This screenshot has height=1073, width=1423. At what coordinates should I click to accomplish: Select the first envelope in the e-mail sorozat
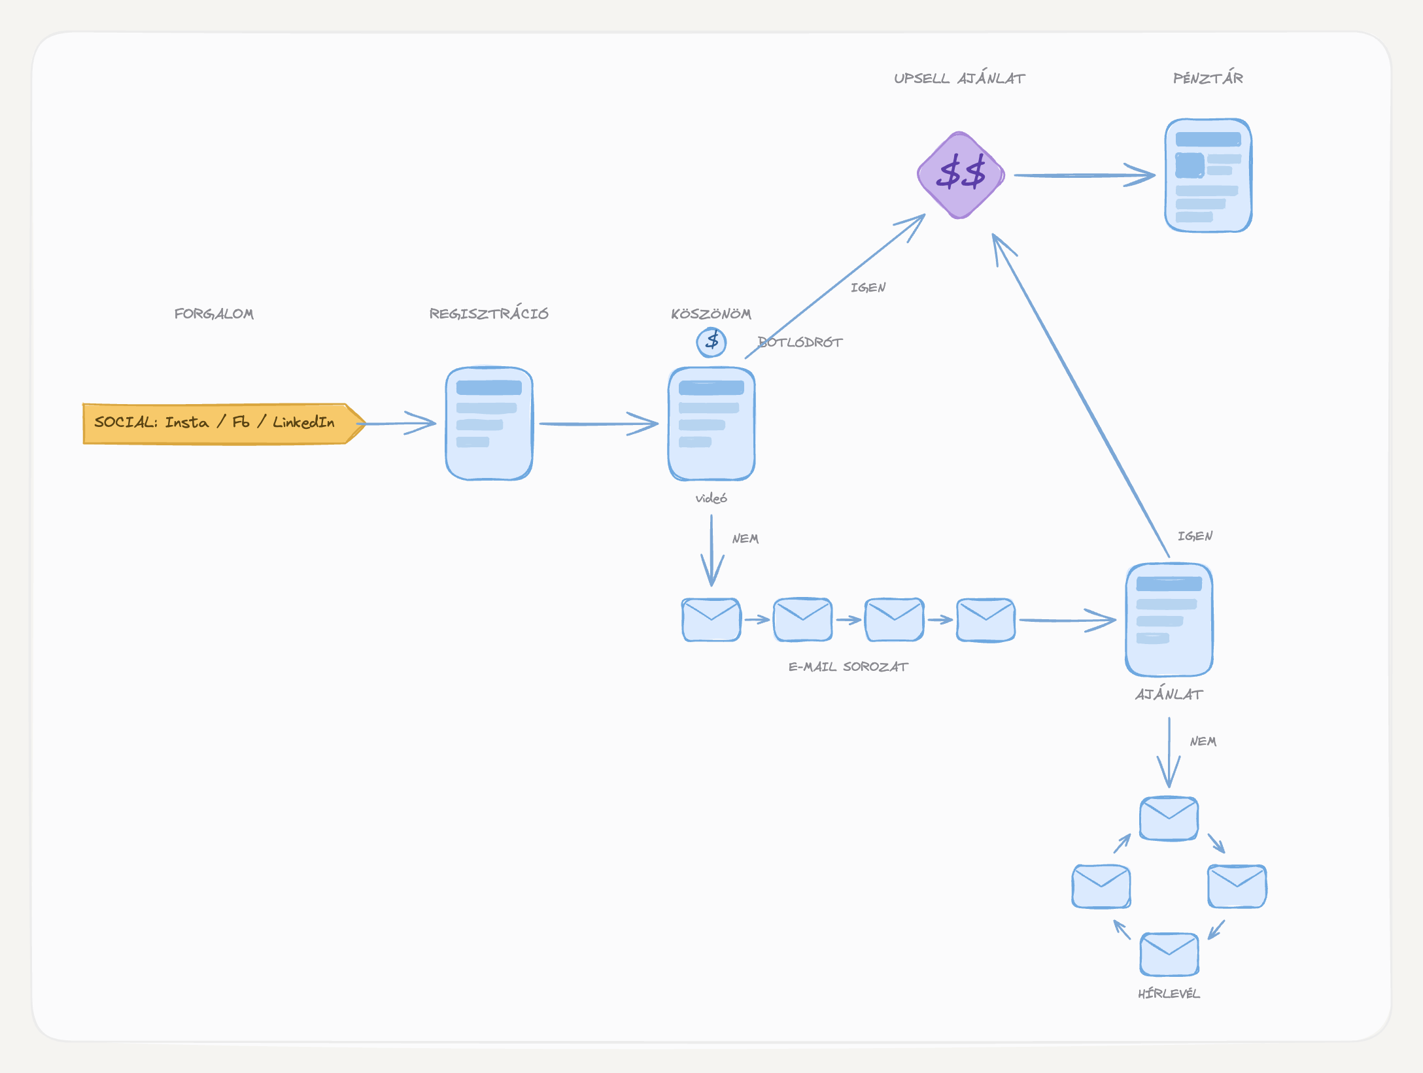711,619
